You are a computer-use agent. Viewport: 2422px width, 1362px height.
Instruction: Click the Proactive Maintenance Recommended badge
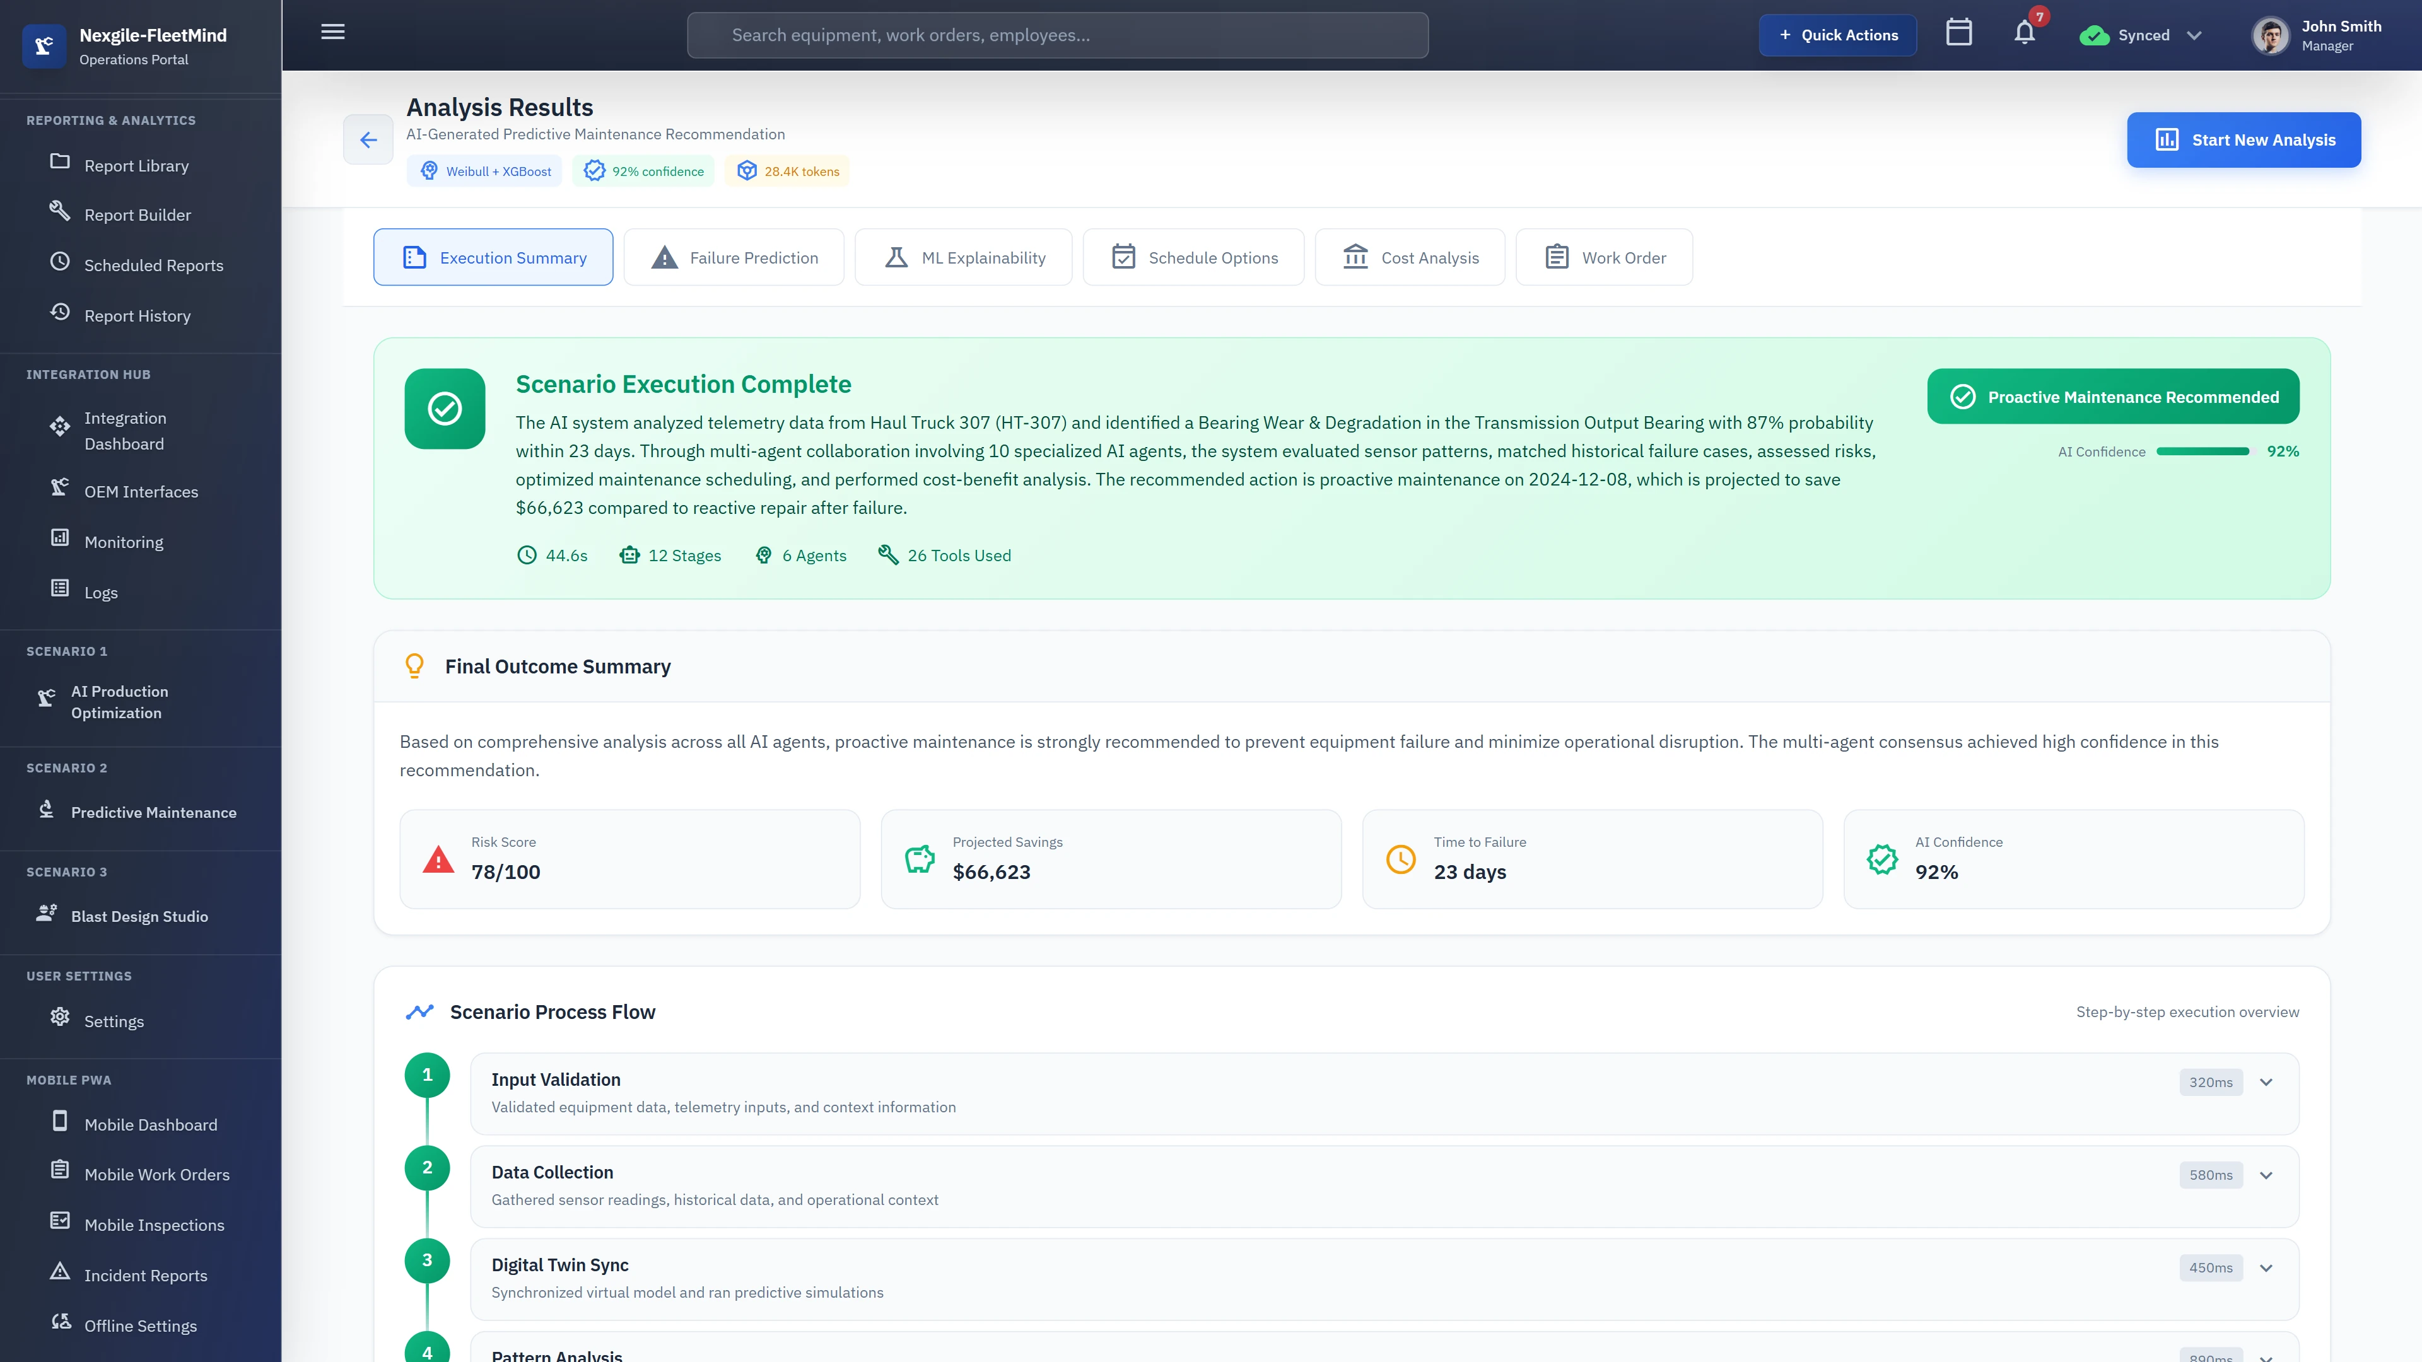tap(2113, 396)
